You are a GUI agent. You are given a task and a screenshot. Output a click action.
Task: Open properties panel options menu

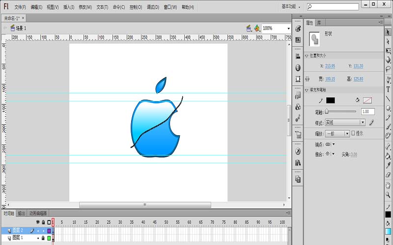pyautogui.click(x=380, y=23)
